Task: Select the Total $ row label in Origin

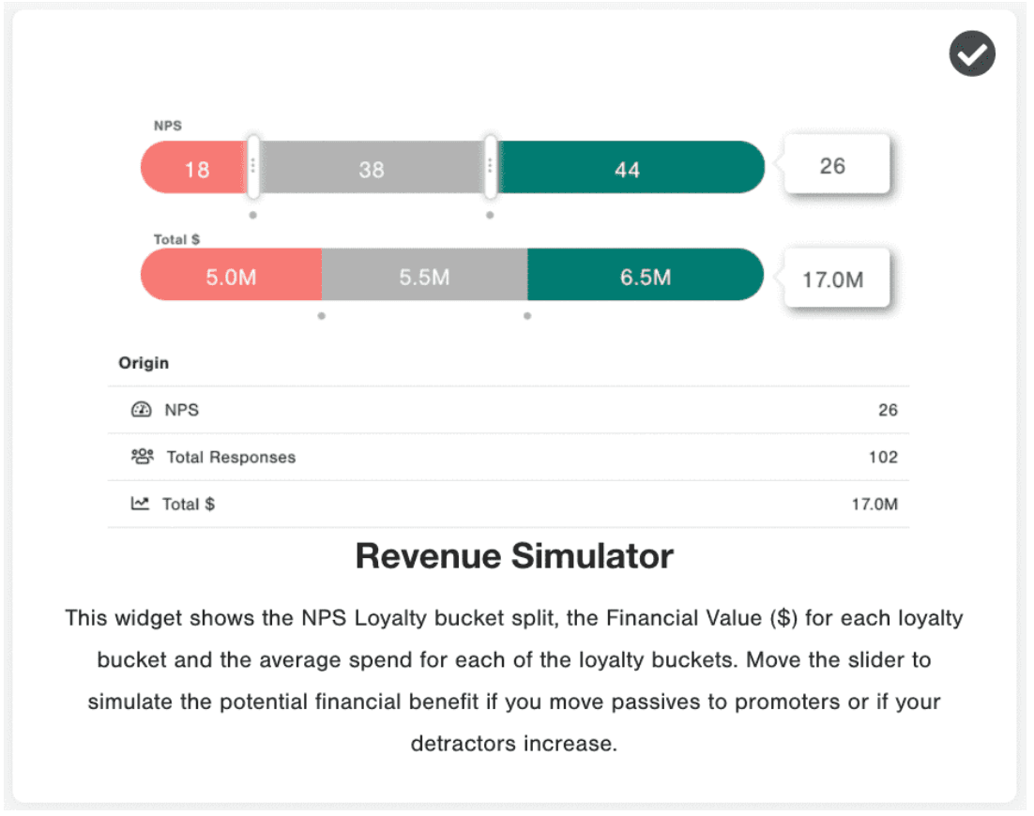Action: [189, 504]
